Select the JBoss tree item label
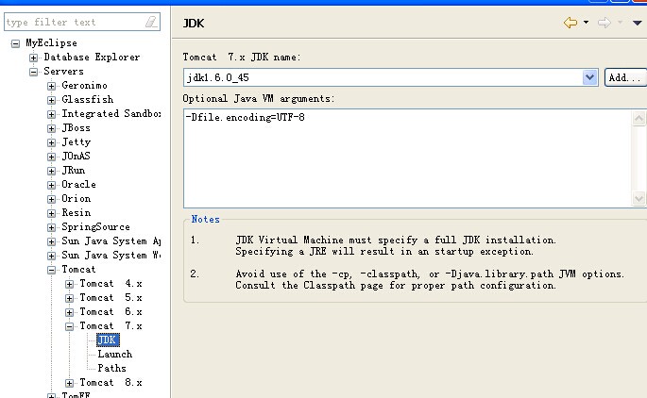The width and height of the screenshot is (647, 398). point(76,127)
